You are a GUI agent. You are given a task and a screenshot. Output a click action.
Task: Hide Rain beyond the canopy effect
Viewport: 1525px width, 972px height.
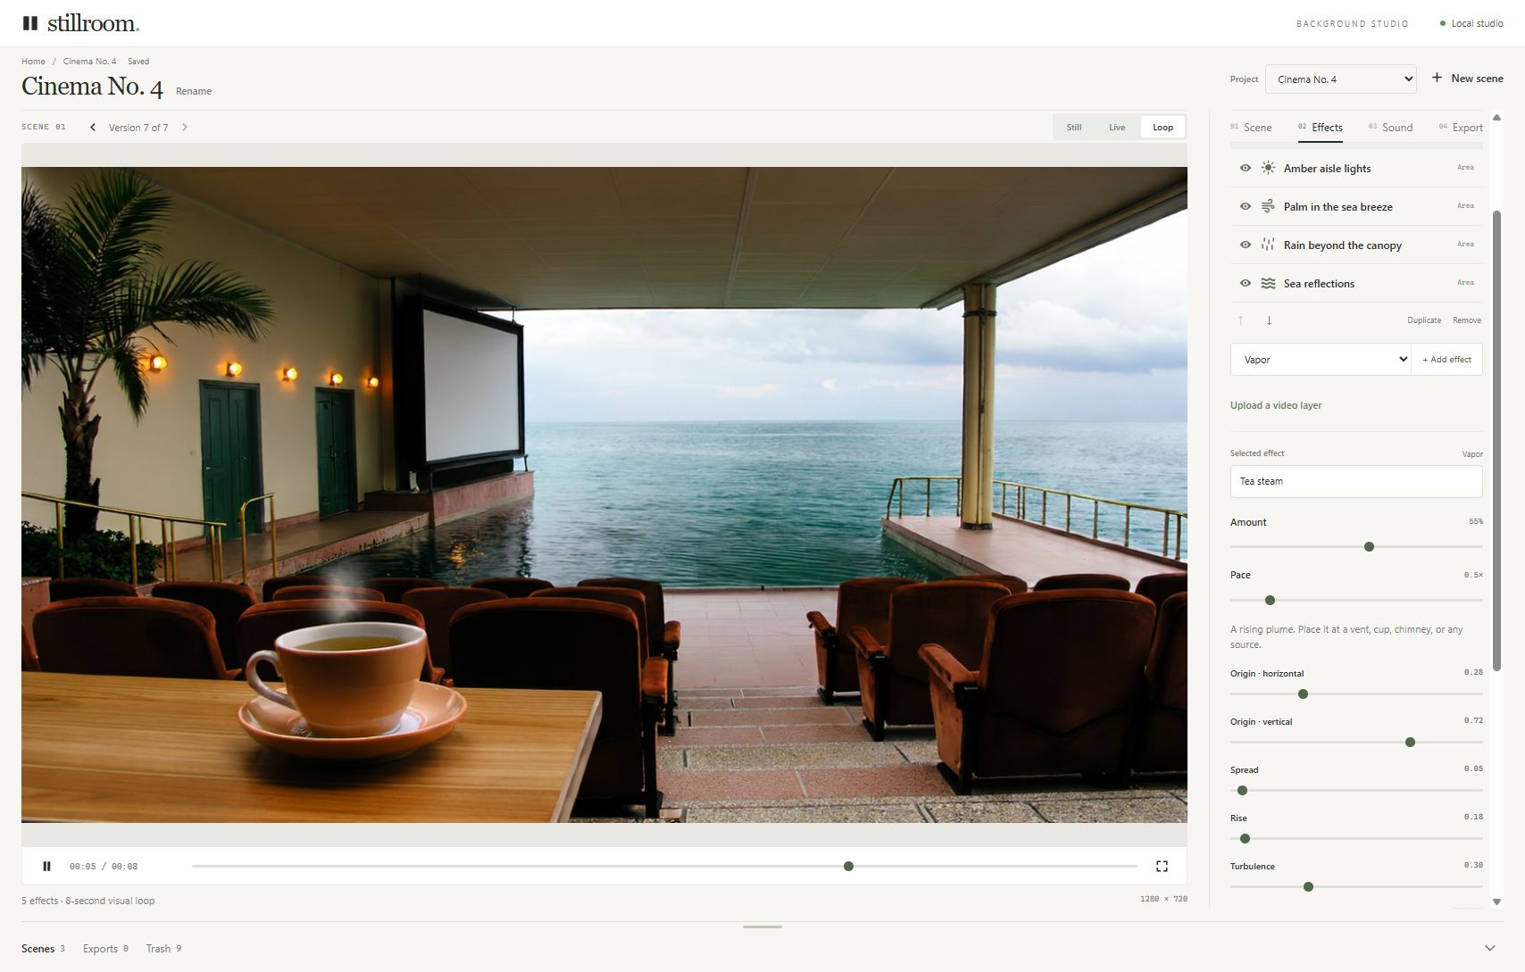click(x=1246, y=245)
